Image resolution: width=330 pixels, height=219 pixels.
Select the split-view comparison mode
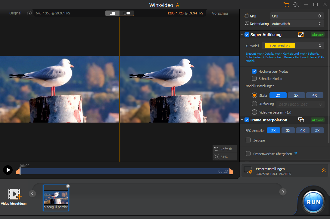113,13
